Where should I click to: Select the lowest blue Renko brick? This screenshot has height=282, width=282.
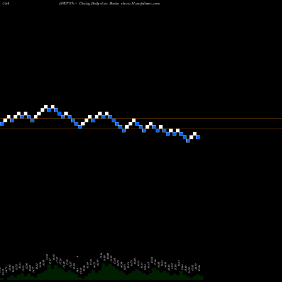[x=188, y=140]
